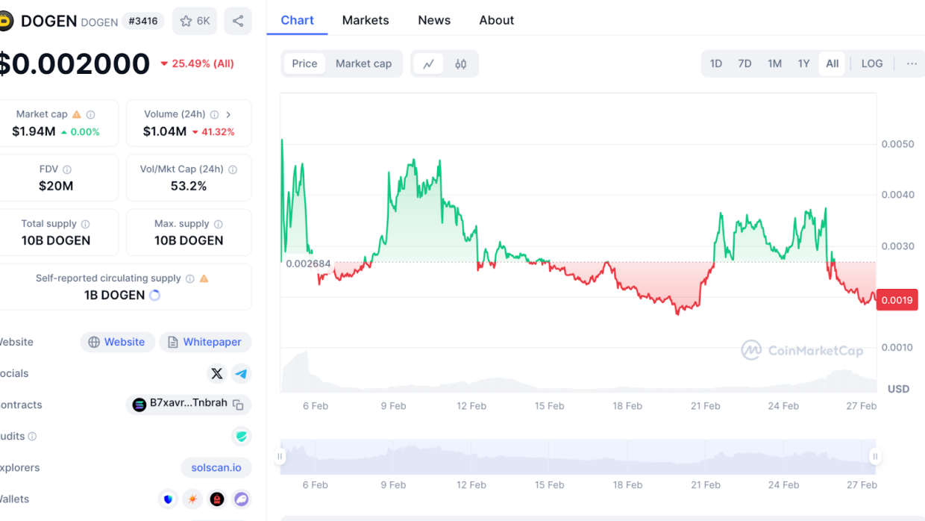The height and width of the screenshot is (521, 925).
Task: Open Total supply info icon
Action: tap(85, 224)
